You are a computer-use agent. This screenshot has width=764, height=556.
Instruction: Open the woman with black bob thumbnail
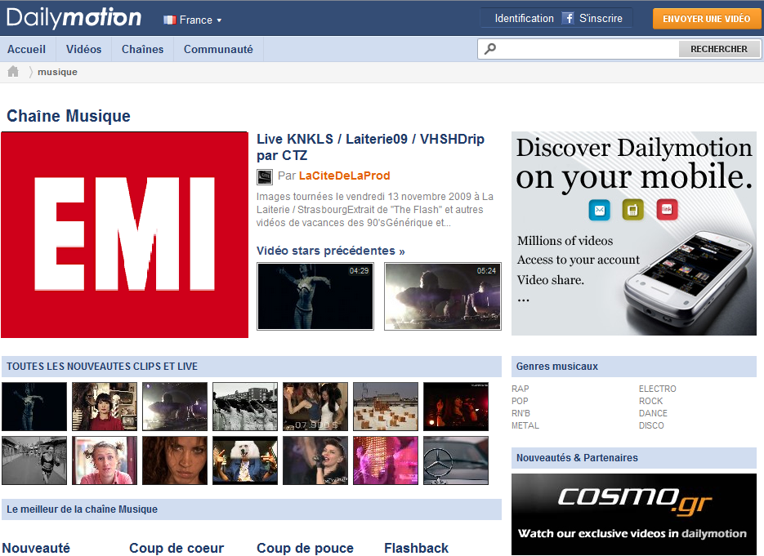(x=105, y=407)
